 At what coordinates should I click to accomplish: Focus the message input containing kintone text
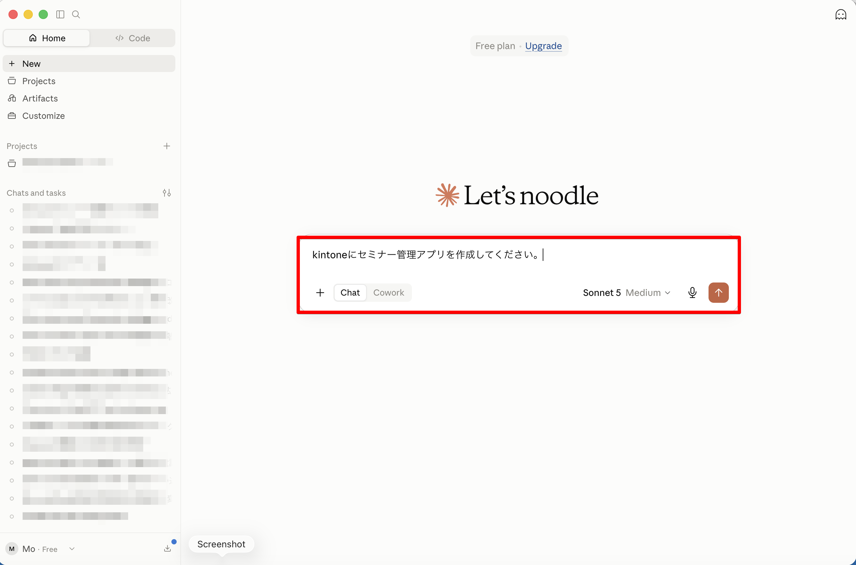[518, 255]
